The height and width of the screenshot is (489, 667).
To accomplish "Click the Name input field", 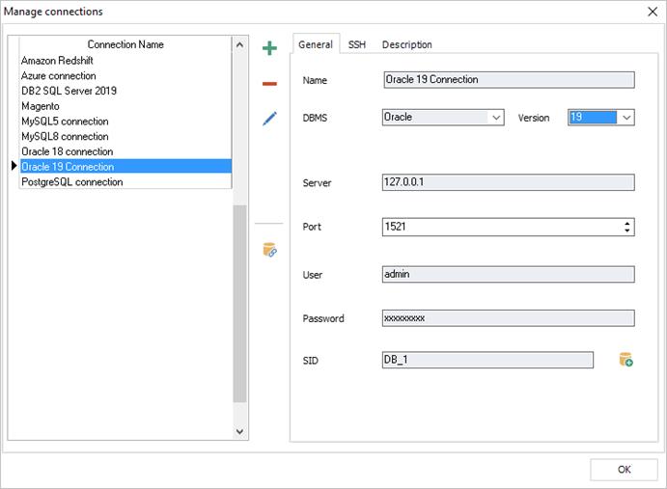I will [509, 80].
